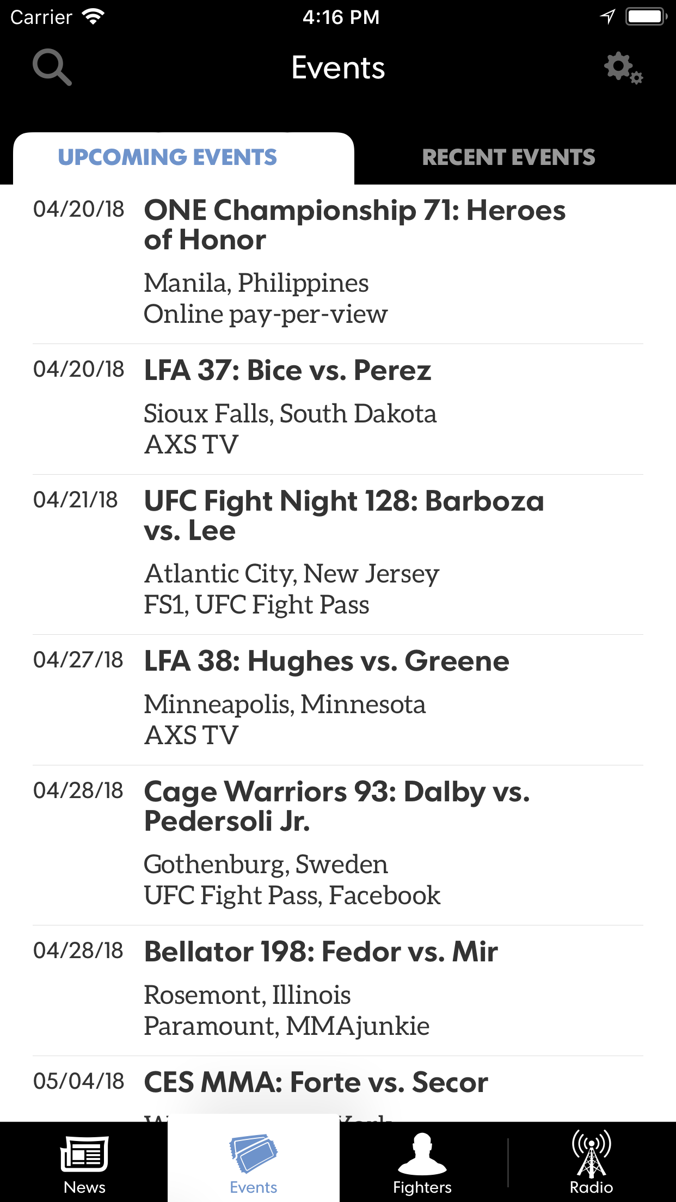
Task: Select LFA 38: Hughes vs. Greene
Action: [x=327, y=661]
